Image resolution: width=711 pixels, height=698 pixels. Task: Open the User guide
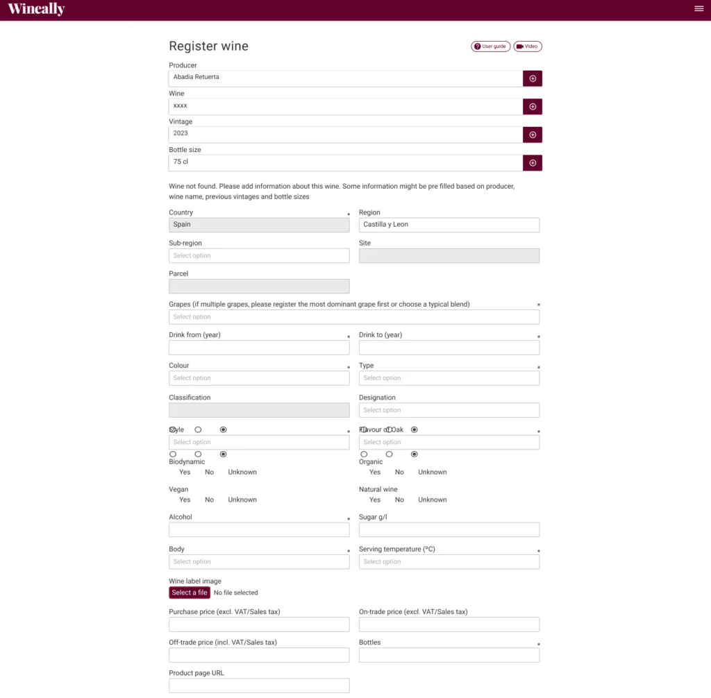click(x=491, y=46)
